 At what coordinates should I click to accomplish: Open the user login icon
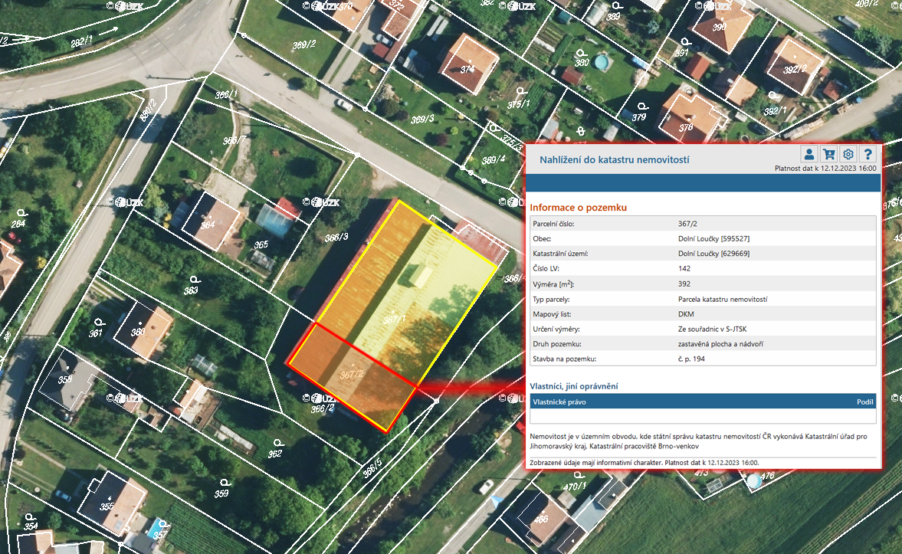[x=809, y=153]
